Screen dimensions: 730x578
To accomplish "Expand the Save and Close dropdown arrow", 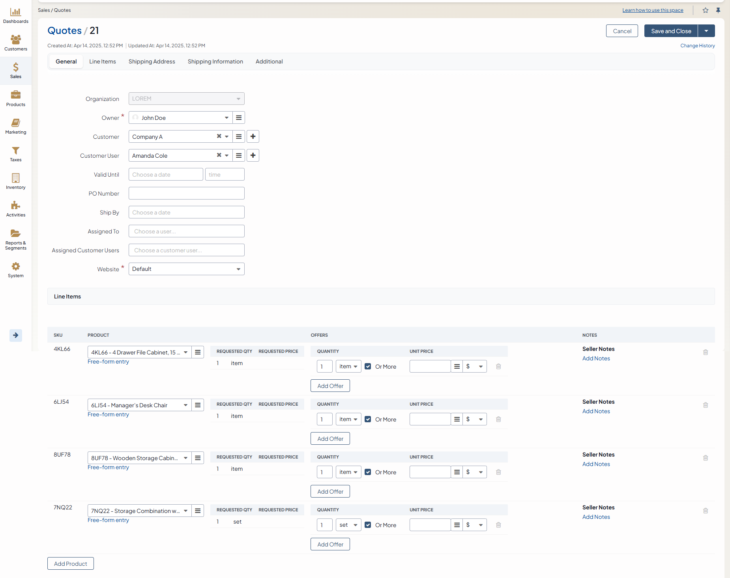I will click(x=706, y=31).
